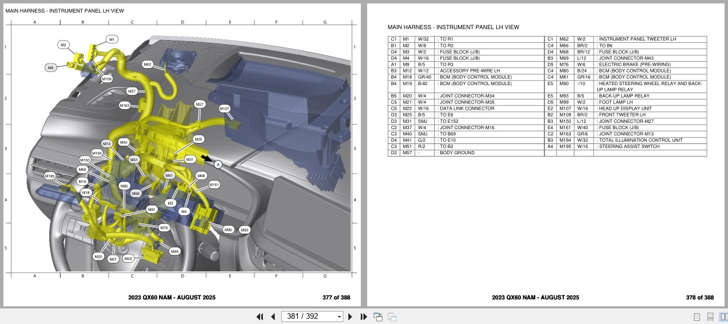The image size is (728, 324).
Task: Open the page number dropdown arrow
Action: (339, 317)
